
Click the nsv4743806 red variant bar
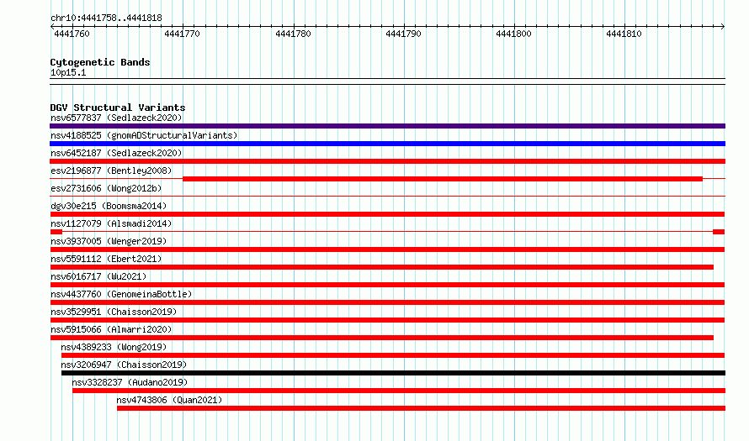(422, 408)
